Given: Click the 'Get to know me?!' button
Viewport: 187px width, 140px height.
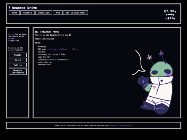Looking at the screenshot, I should (x=75, y=13).
